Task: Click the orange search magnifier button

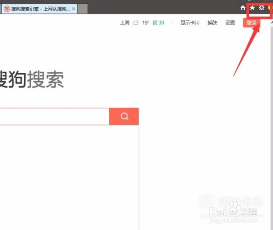Action: coord(124,116)
